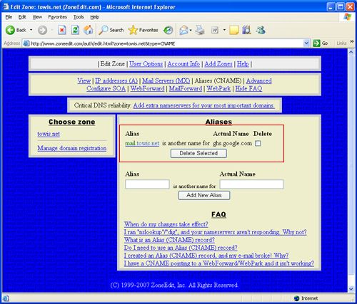357x304 pixels.
Task: Open the View menu
Action: (37, 17)
